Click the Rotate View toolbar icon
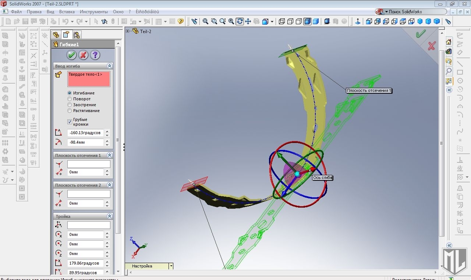Image resolution: width=471 pixels, height=280 pixels. 240,21
